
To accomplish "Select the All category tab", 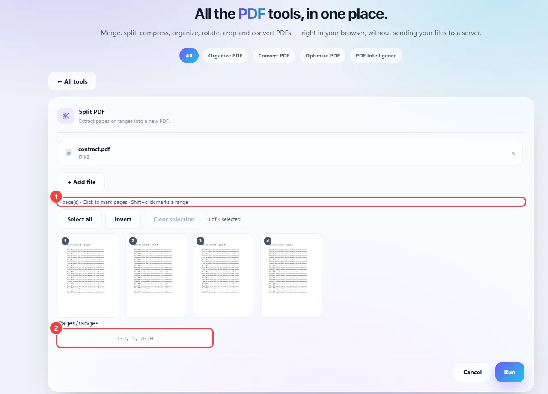I will (189, 56).
